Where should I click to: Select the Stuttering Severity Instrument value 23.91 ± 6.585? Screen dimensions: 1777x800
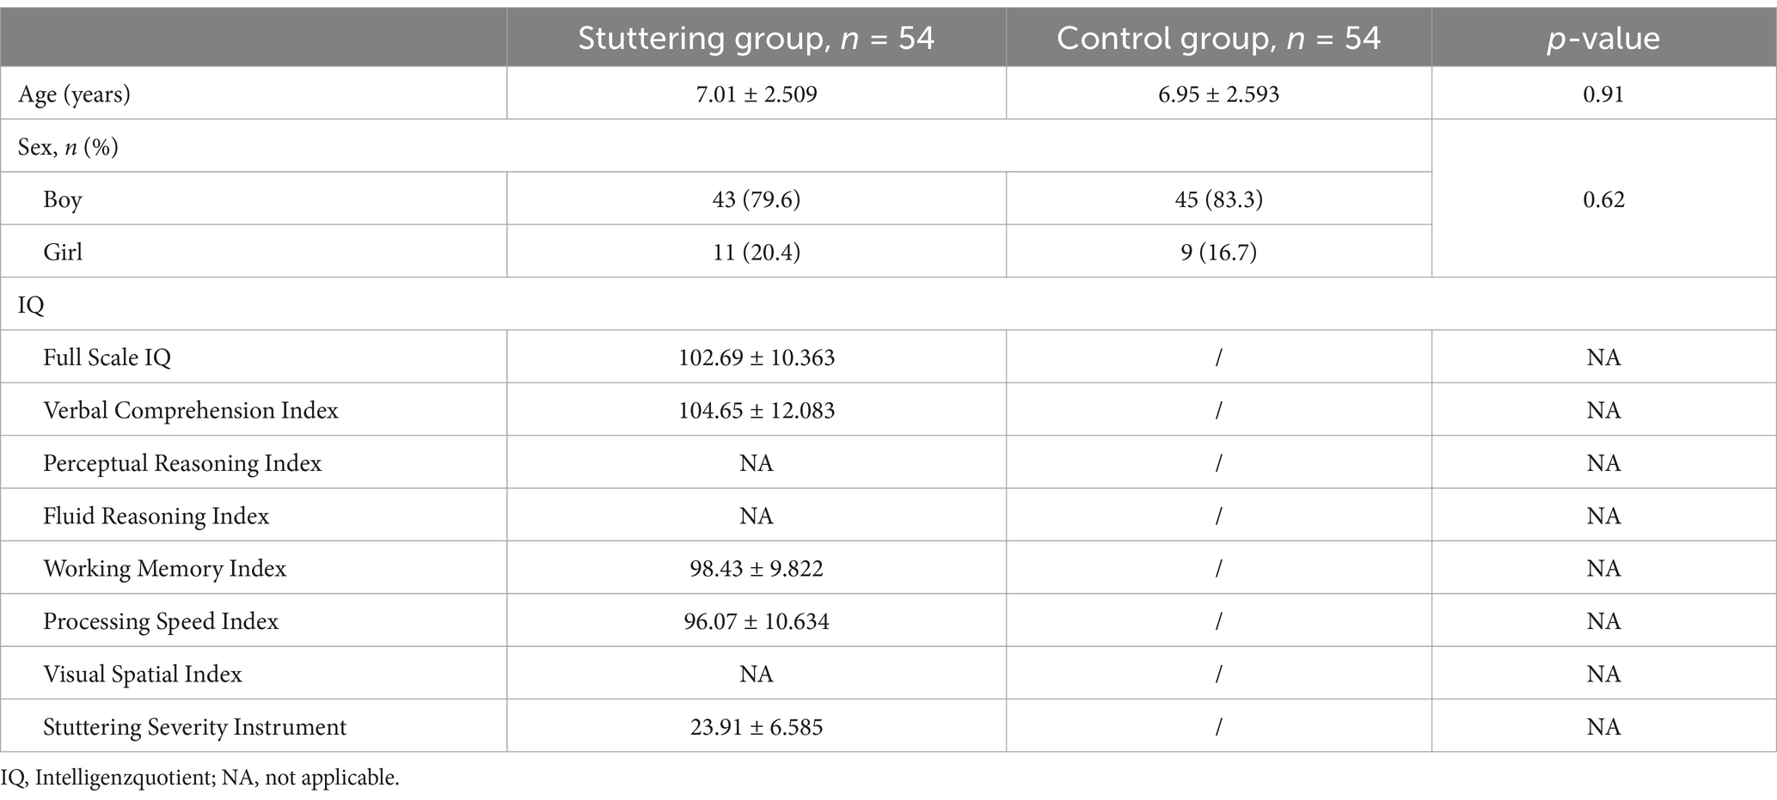click(x=757, y=727)
